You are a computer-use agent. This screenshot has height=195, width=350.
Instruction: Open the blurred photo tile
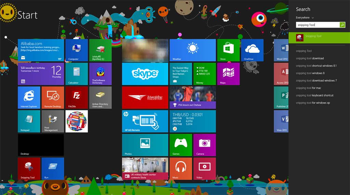pyautogui.click(x=145, y=50)
